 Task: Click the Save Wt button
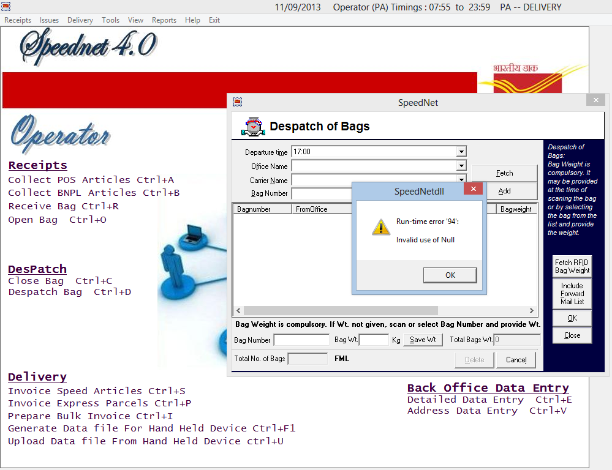[x=423, y=340]
